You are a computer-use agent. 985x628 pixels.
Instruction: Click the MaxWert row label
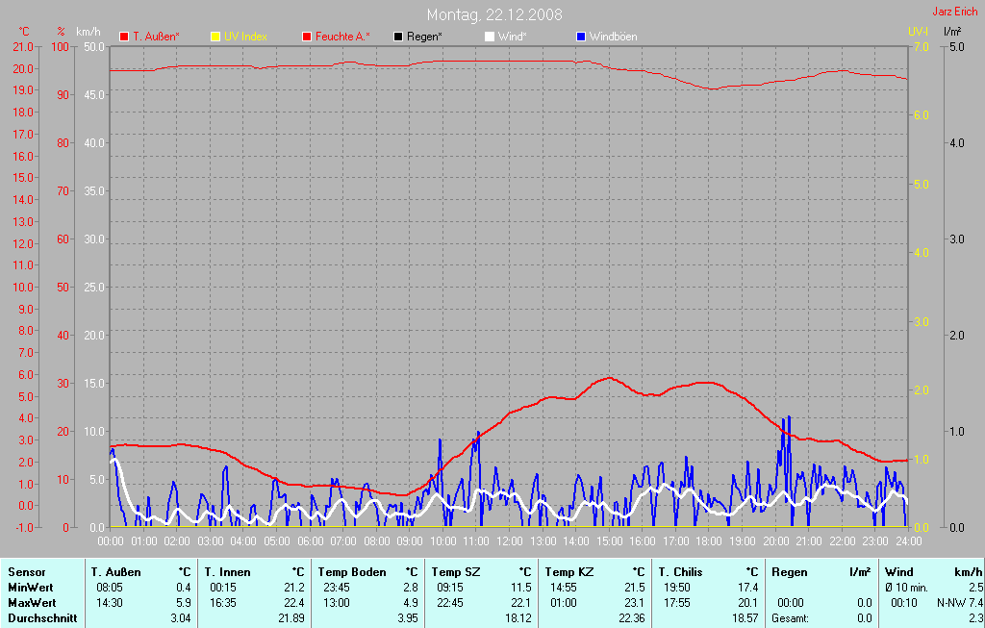32,603
